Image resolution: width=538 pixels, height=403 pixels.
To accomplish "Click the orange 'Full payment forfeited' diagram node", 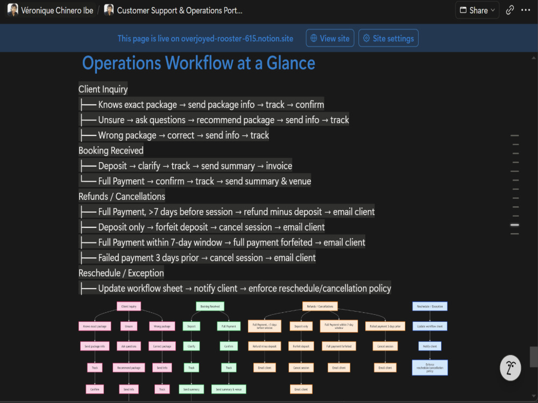I will click(x=338, y=346).
